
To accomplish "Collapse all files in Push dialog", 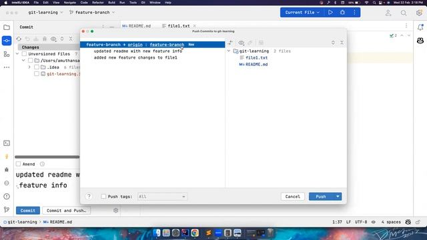I will (x=342, y=43).
